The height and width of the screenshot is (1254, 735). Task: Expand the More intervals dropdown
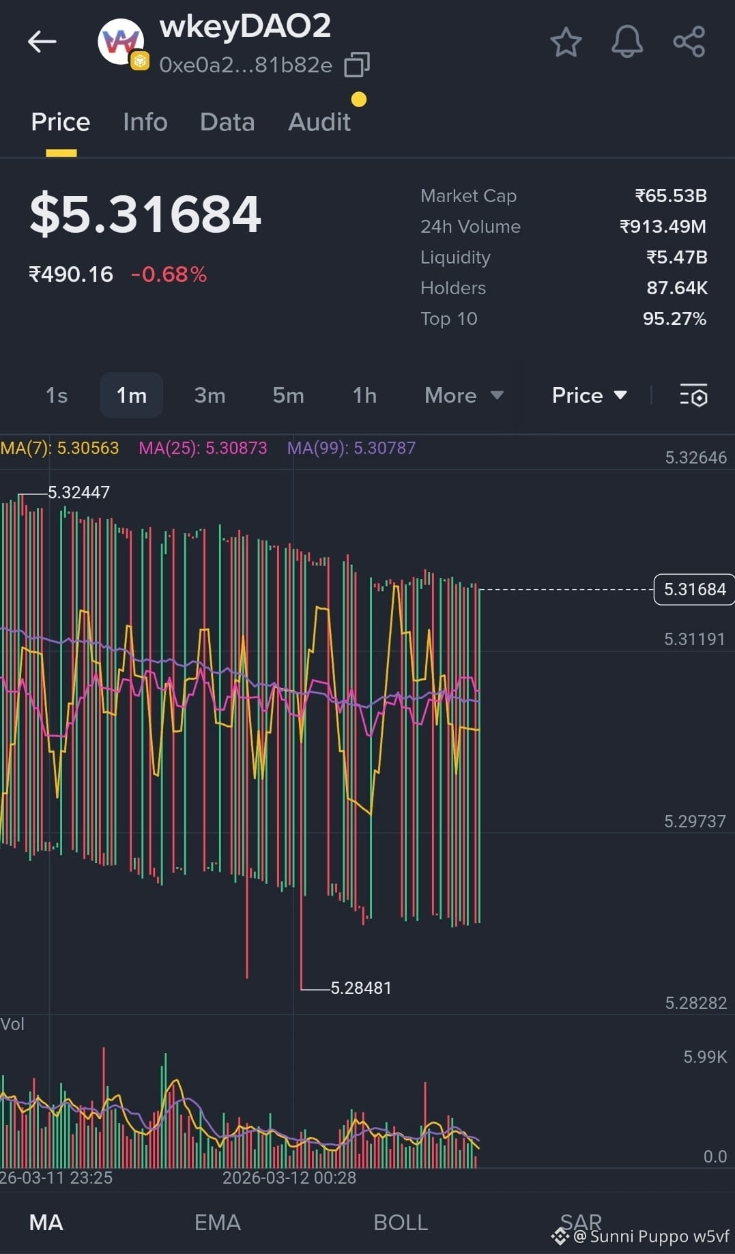pyautogui.click(x=464, y=395)
